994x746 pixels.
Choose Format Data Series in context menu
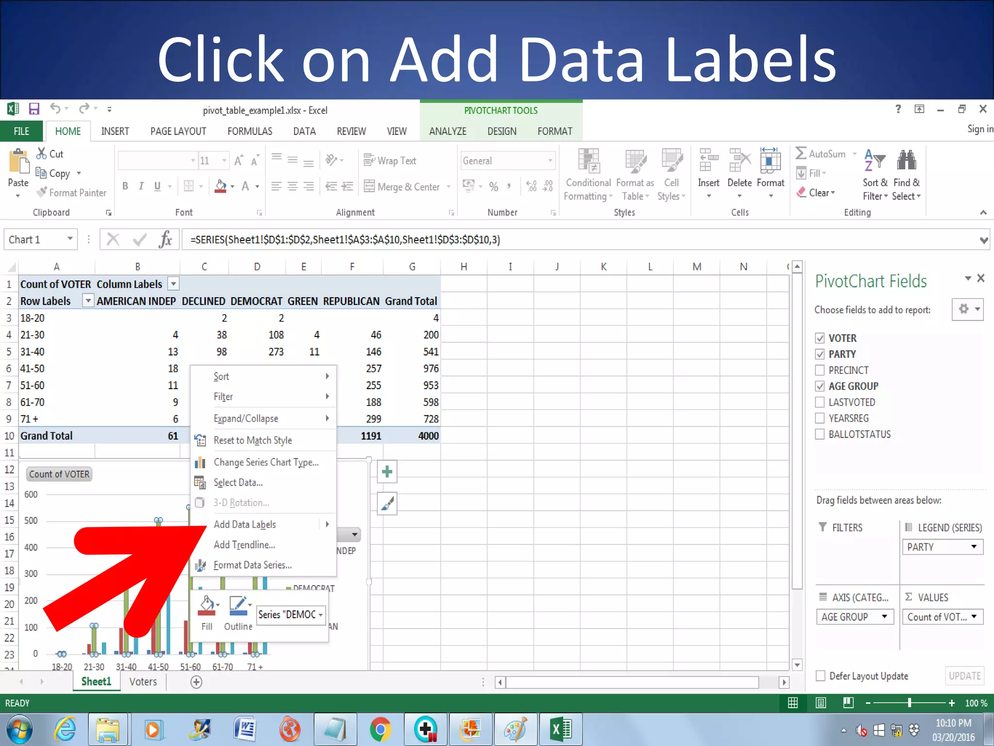(x=264, y=565)
